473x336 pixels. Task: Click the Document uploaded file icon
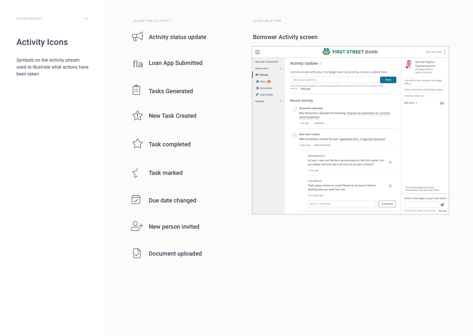[x=137, y=253]
